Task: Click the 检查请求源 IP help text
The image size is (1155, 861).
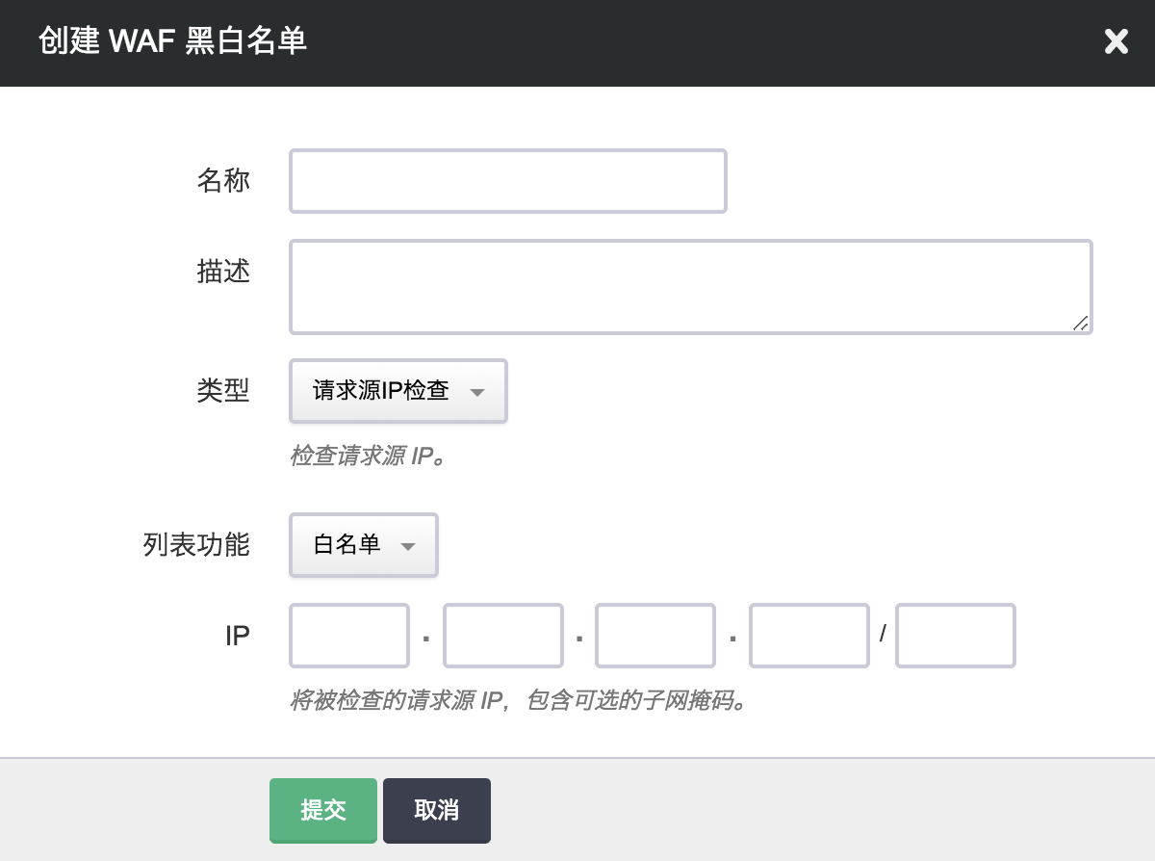Action: pos(371,456)
